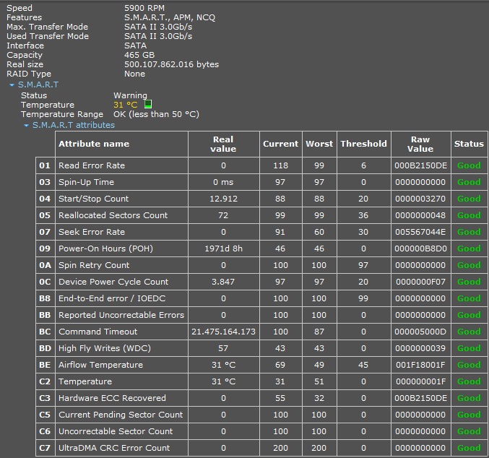Click raw value 0000003270
Viewport: 489px width, 458px height.
(x=420, y=199)
